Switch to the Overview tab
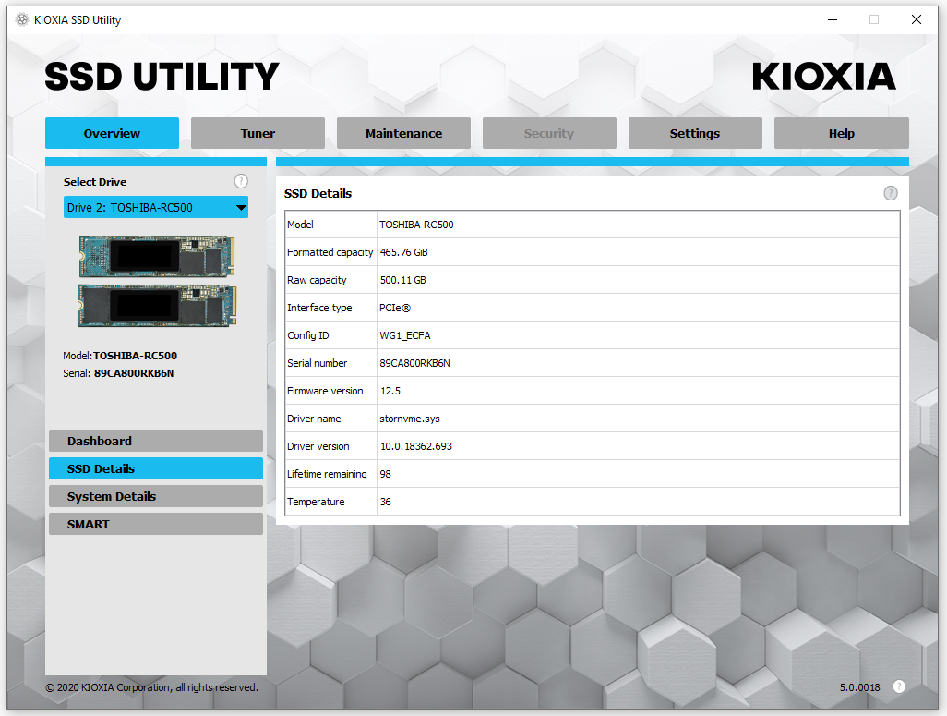 coord(112,133)
